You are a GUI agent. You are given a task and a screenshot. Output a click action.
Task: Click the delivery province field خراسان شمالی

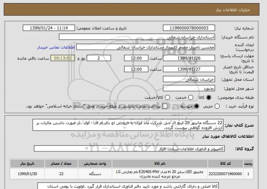tap(189, 79)
